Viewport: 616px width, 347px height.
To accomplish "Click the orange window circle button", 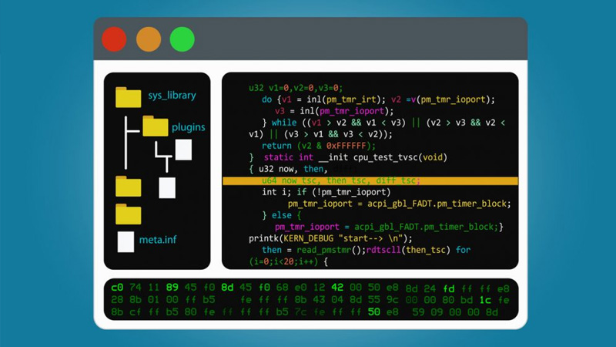I will point(149,39).
